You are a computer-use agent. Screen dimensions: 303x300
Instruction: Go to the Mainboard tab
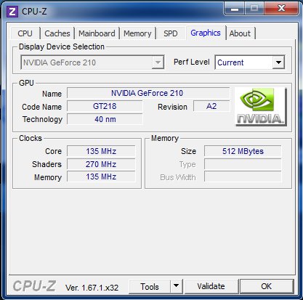(x=97, y=33)
